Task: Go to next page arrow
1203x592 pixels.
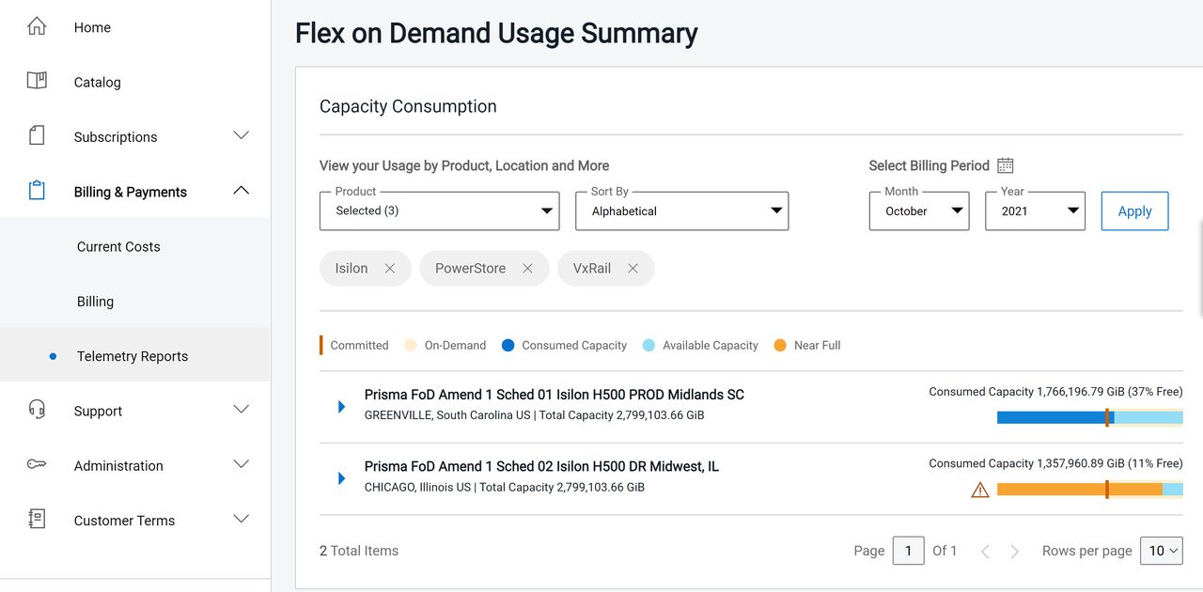Action: (1014, 552)
